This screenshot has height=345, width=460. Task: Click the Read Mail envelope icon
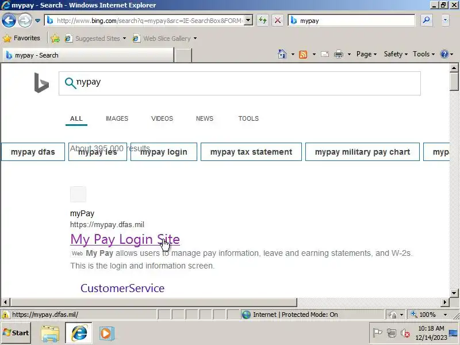click(325, 54)
